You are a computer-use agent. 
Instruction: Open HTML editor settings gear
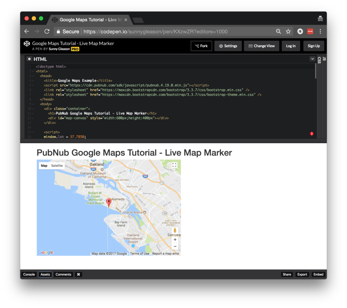point(29,59)
